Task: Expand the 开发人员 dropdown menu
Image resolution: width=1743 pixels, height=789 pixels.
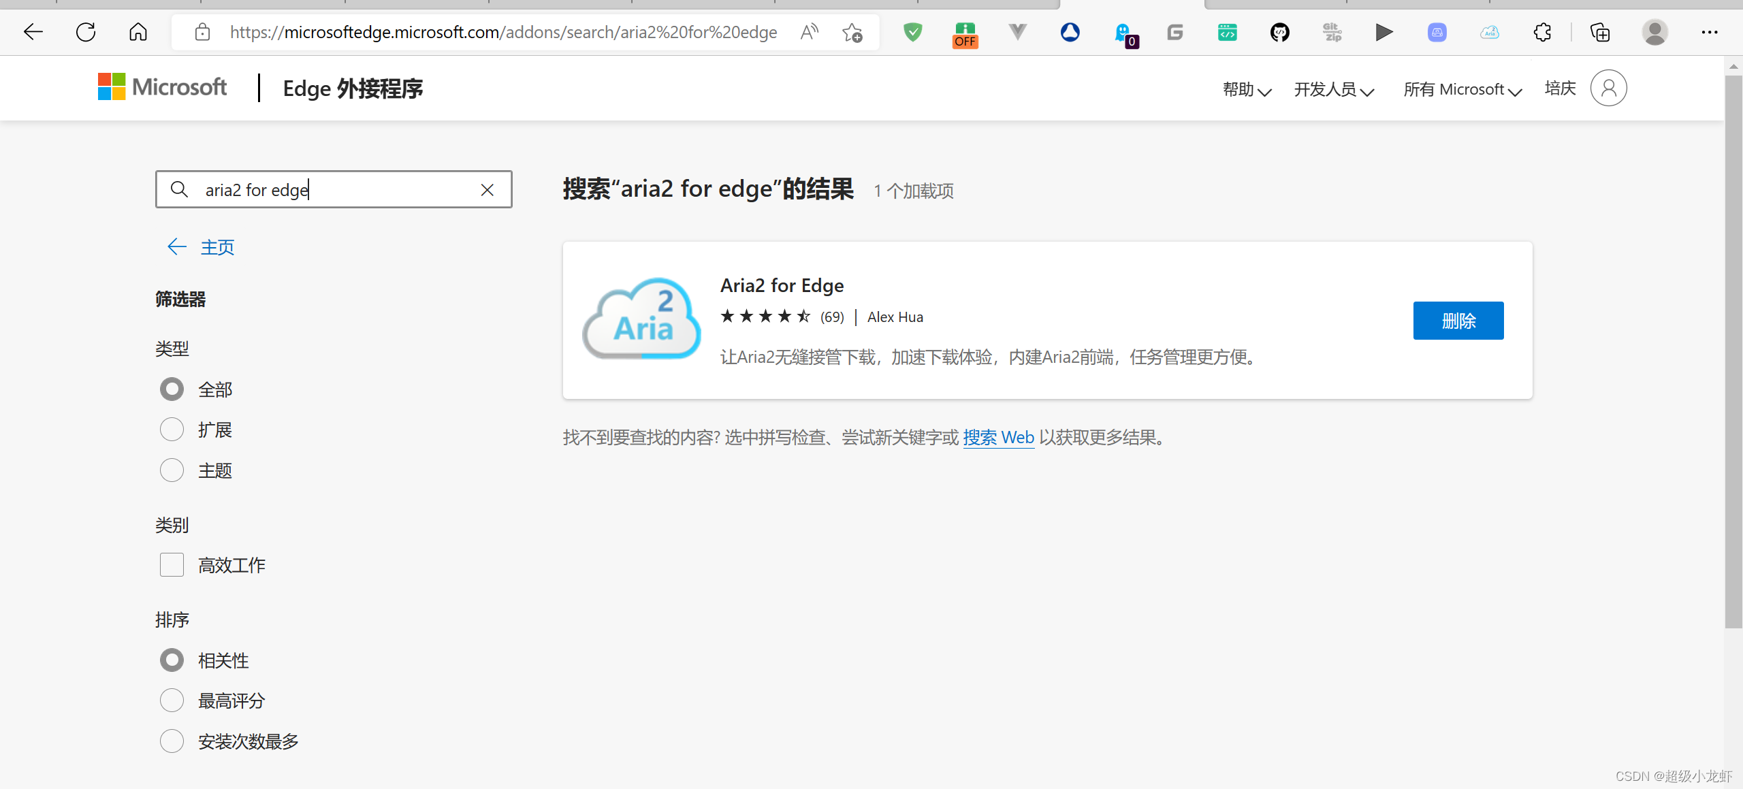Action: [1334, 89]
